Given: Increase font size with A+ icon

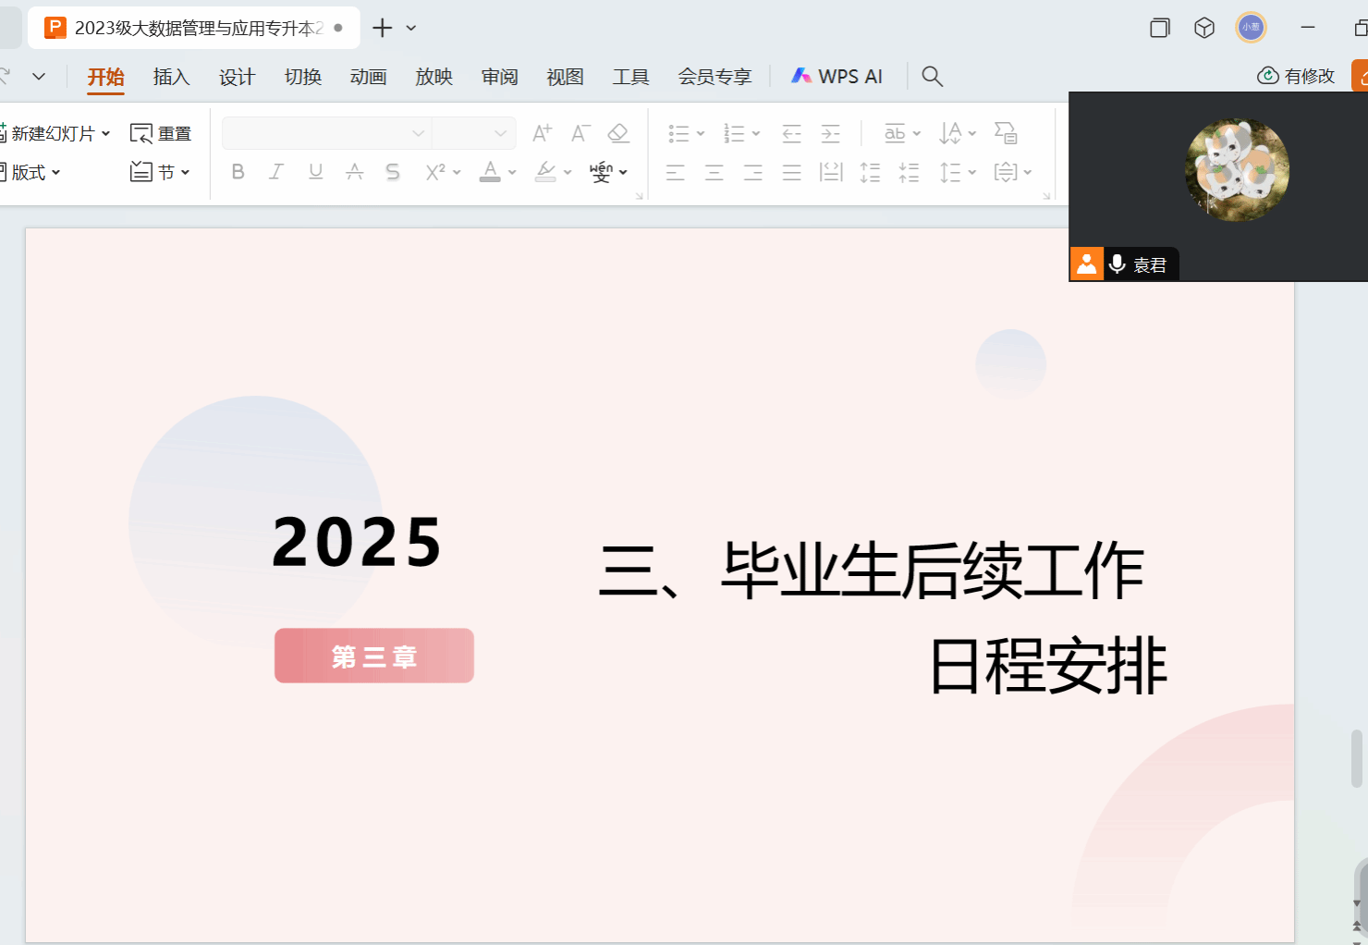Looking at the screenshot, I should tap(542, 133).
